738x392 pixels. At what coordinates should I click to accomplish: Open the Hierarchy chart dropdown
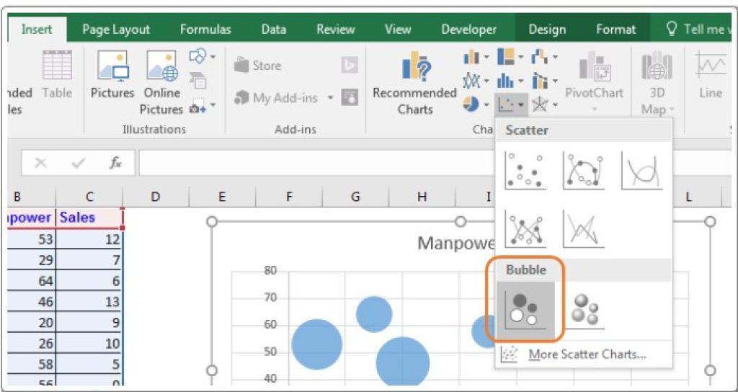pyautogui.click(x=510, y=58)
